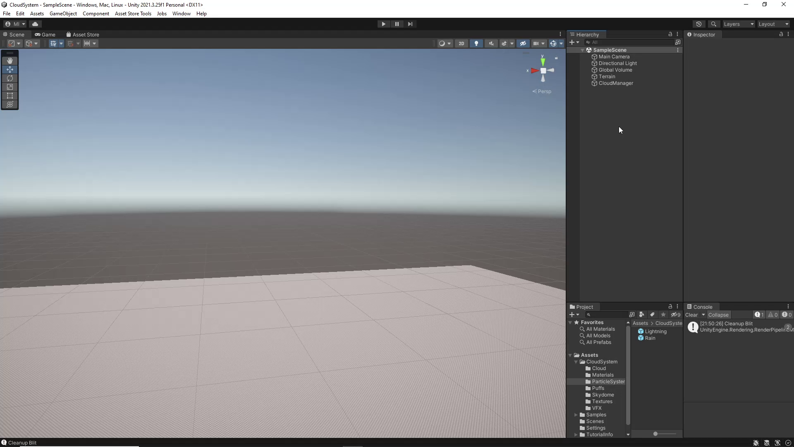Viewport: 794px width, 447px height.
Task: Collapse the CloudSystem folder
Action: [576, 362]
